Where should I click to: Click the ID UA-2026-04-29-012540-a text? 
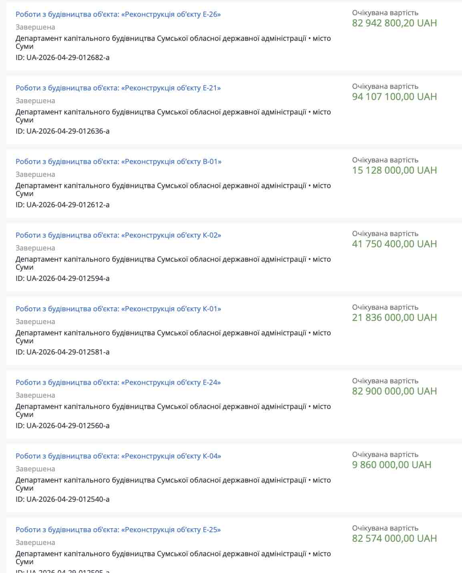coord(62,499)
